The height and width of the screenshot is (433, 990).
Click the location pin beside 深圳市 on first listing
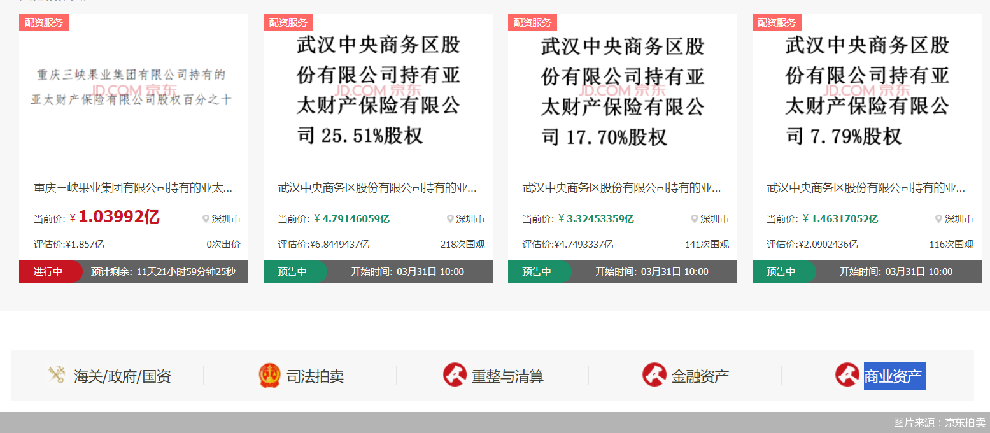(205, 218)
